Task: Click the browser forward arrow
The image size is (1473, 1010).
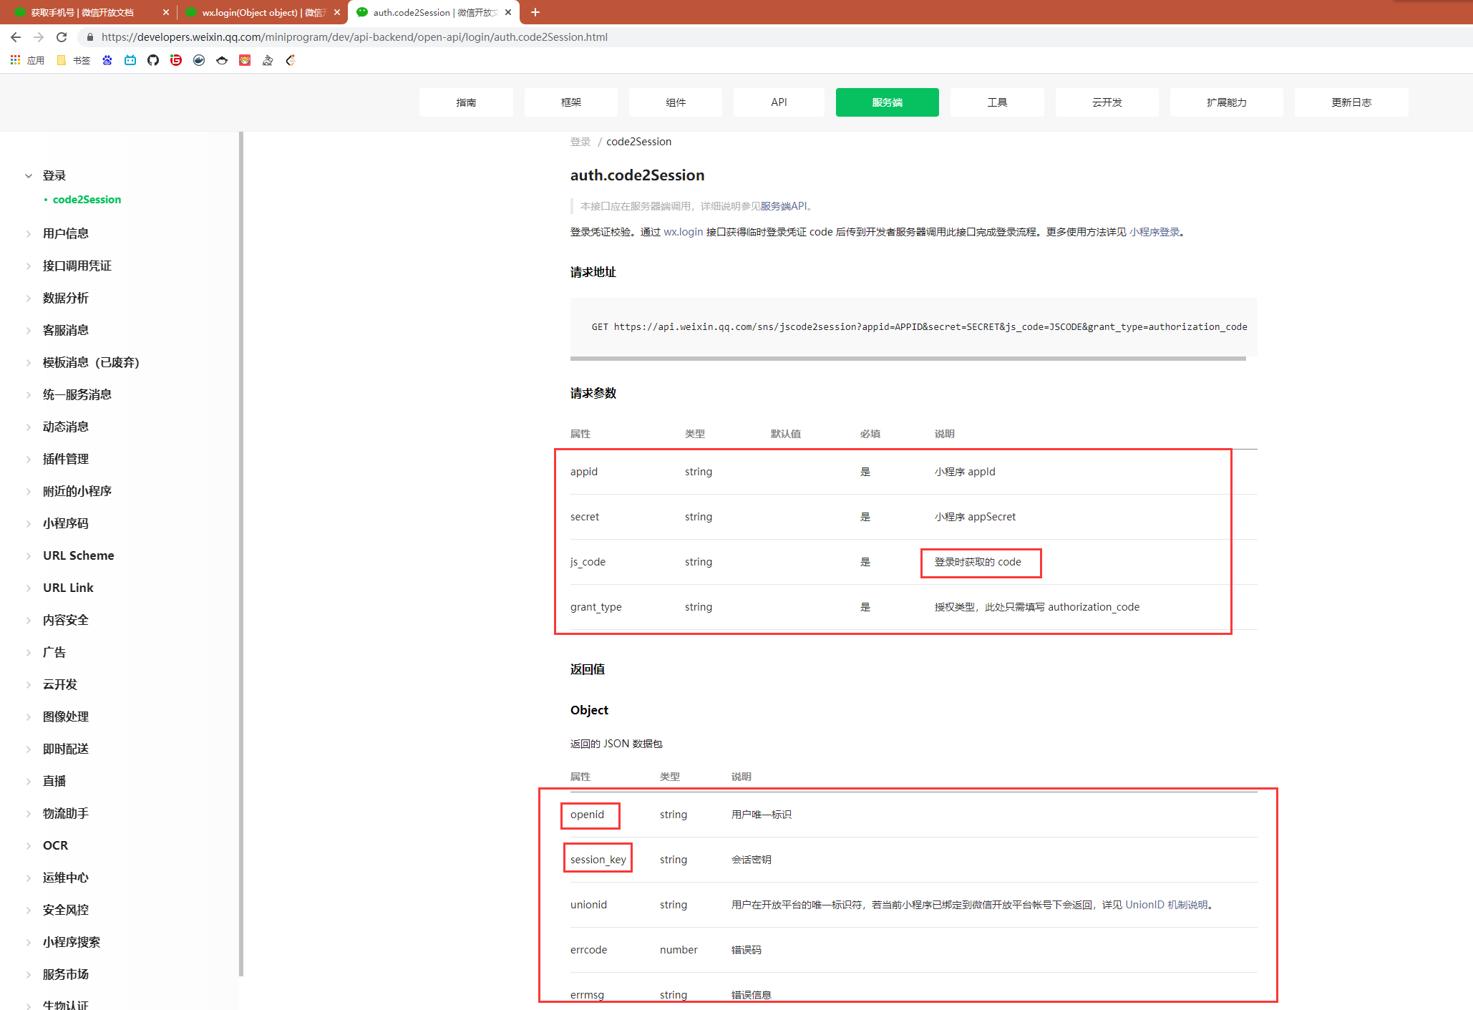Action: click(39, 37)
